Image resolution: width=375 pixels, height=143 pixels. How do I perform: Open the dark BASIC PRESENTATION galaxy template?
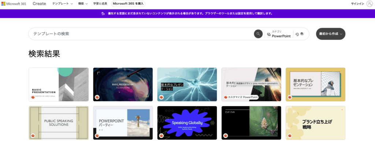(x=123, y=84)
